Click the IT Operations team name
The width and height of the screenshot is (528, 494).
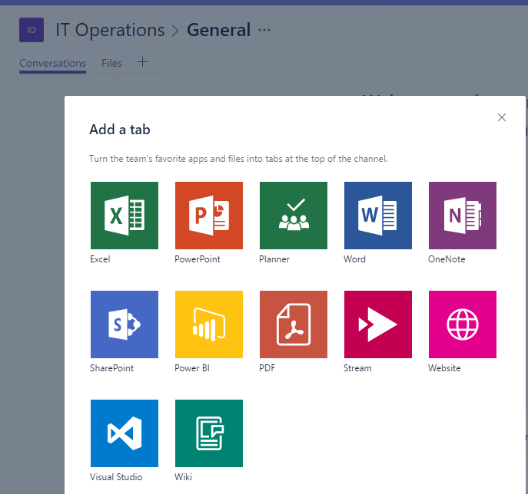(110, 30)
